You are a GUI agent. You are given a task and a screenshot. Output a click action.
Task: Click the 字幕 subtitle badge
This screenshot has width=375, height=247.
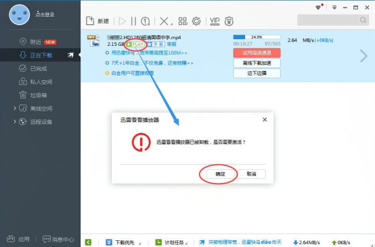[x=156, y=45]
